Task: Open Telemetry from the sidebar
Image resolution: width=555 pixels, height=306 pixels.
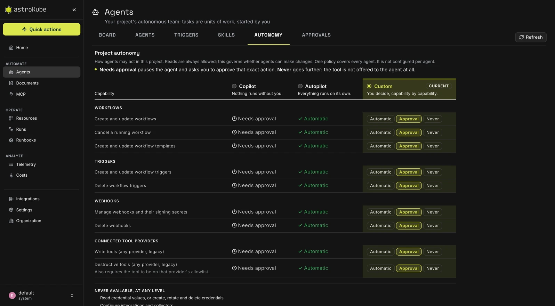Action: 42,164
